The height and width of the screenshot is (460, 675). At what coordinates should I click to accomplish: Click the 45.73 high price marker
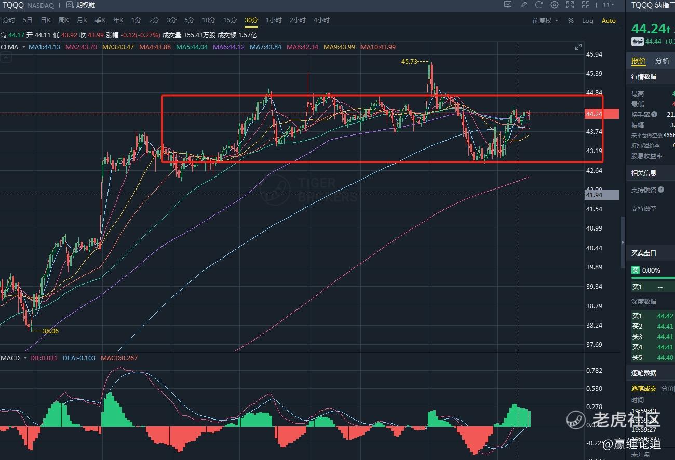pos(409,61)
